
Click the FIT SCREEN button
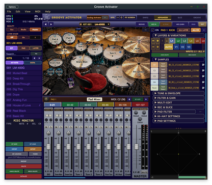click(130, 17)
